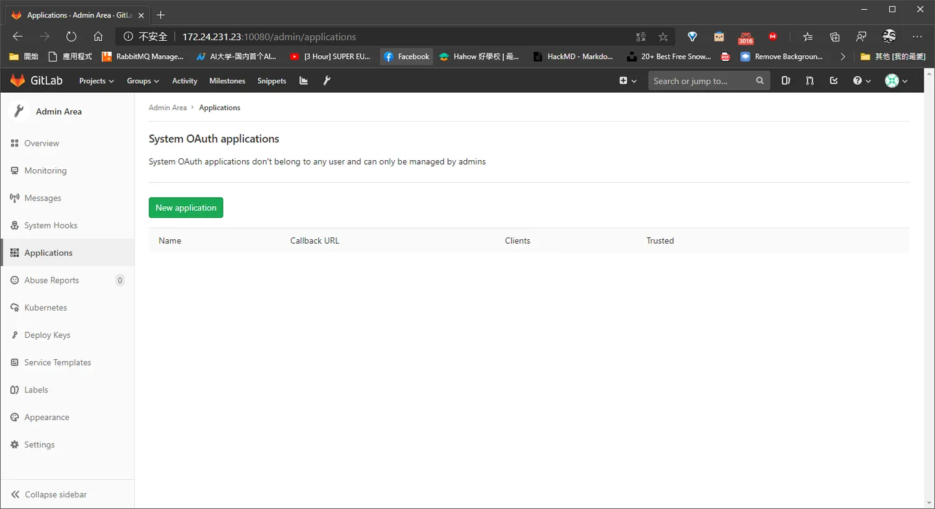The width and height of the screenshot is (935, 509).
Task: Click the New application button
Action: pos(186,207)
